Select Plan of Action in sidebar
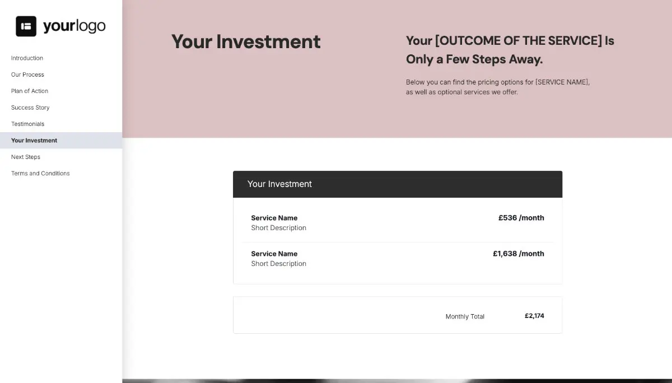The height and width of the screenshot is (383, 672). click(29, 91)
